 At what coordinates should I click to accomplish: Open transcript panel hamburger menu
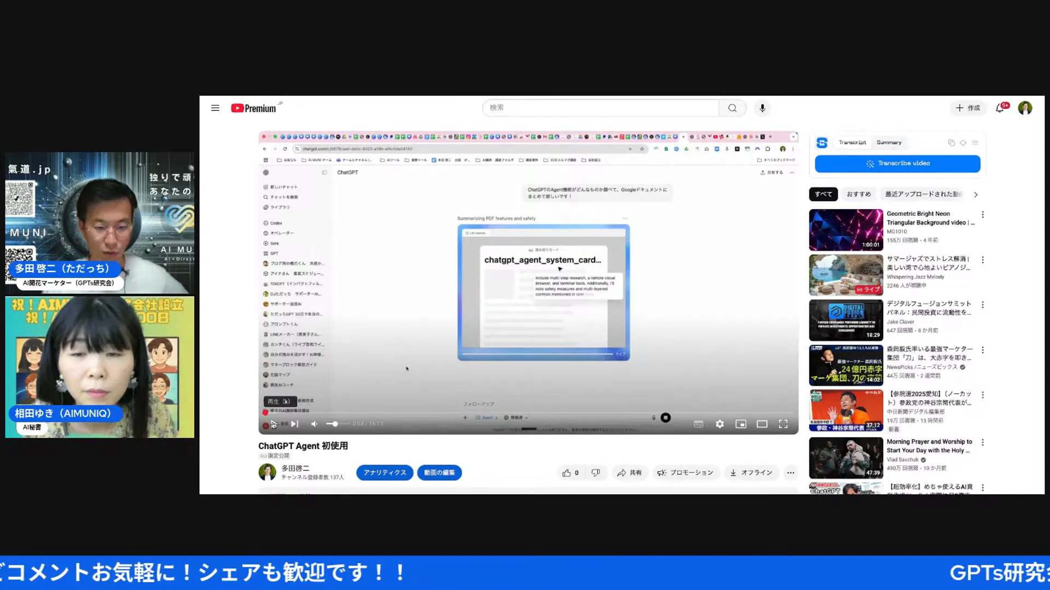point(975,143)
